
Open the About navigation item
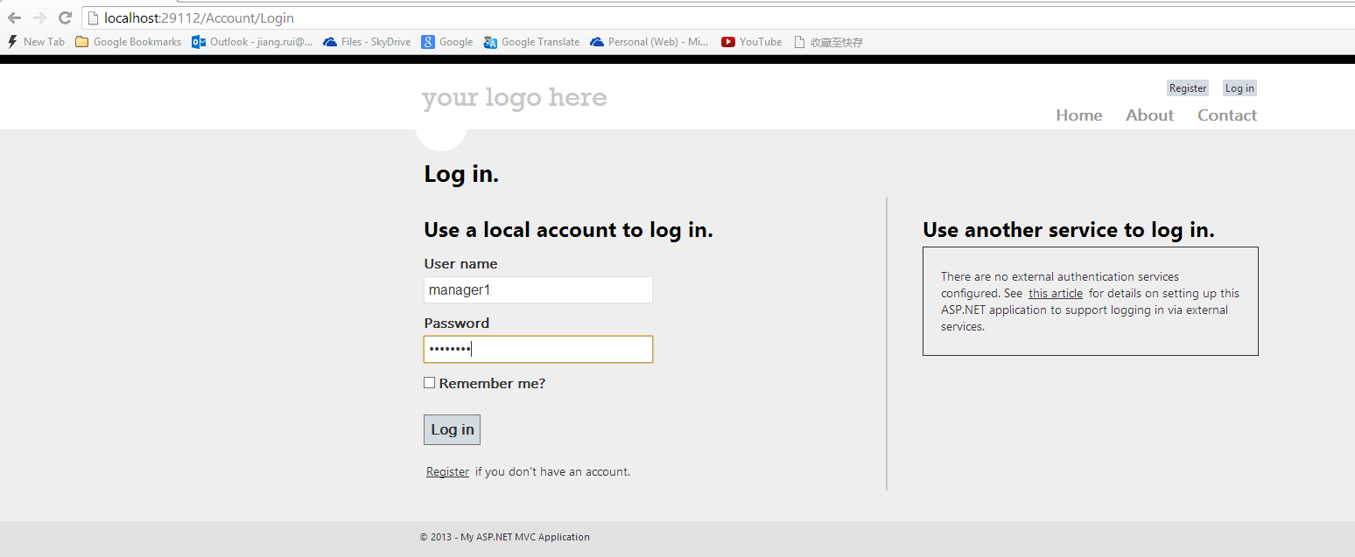[1149, 115]
